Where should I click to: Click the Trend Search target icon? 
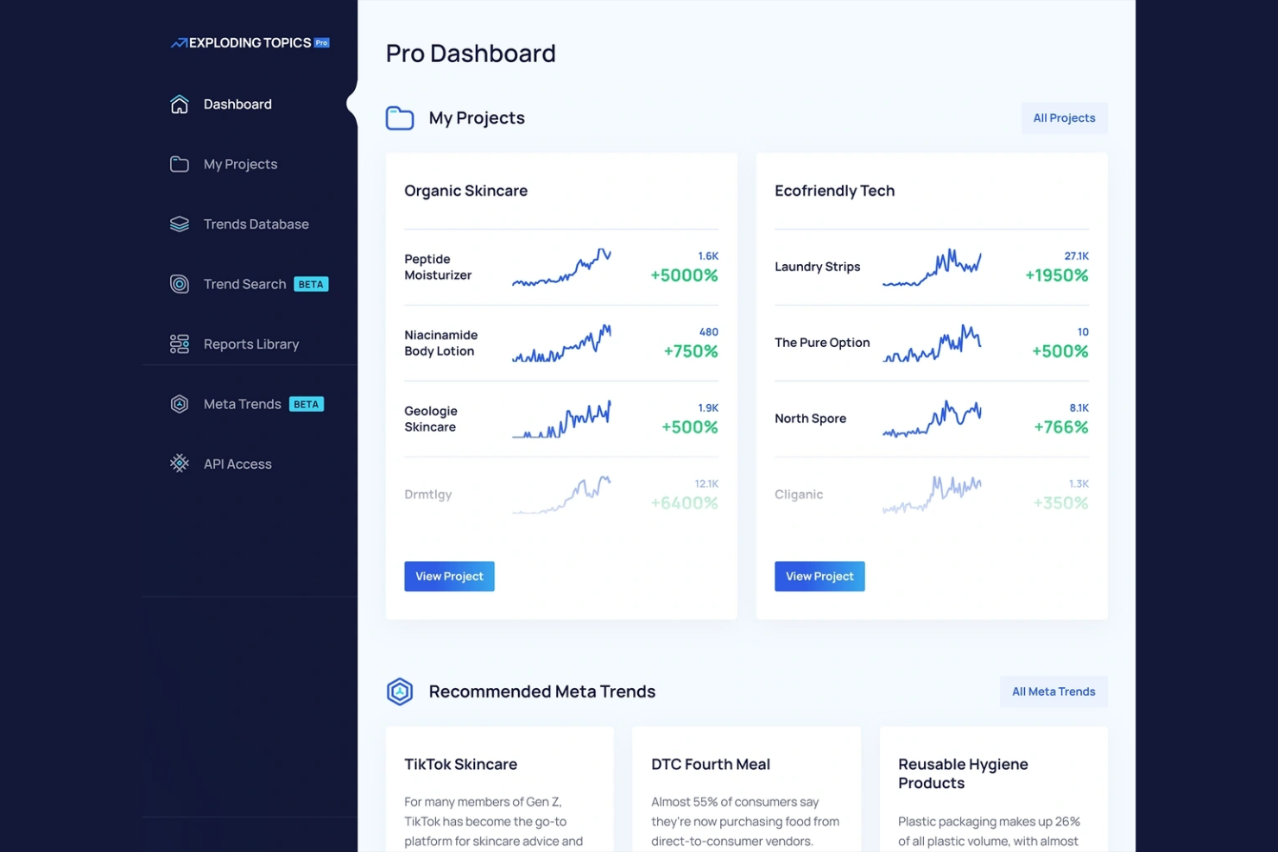coord(180,284)
